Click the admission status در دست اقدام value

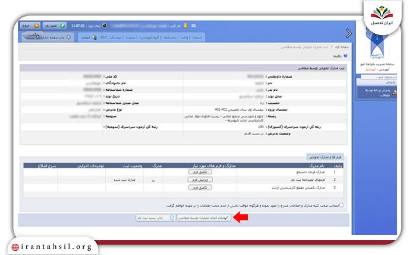pos(254,133)
